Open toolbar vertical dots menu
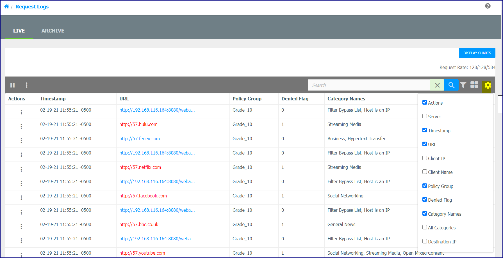503x258 pixels. [27, 85]
